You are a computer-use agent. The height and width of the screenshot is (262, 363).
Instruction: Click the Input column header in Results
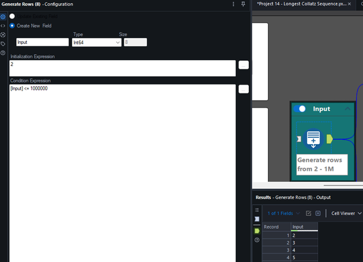304,227
